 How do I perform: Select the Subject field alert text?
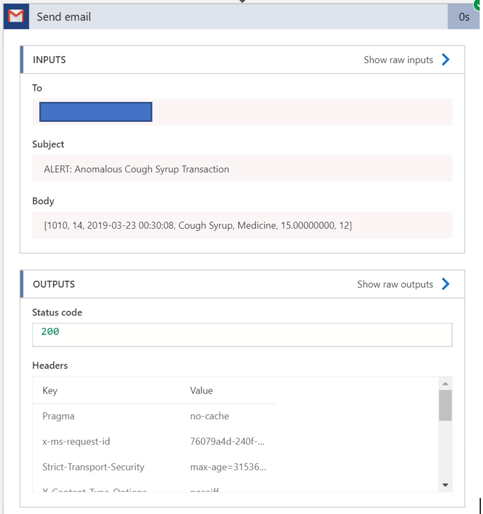pyautogui.click(x=136, y=169)
